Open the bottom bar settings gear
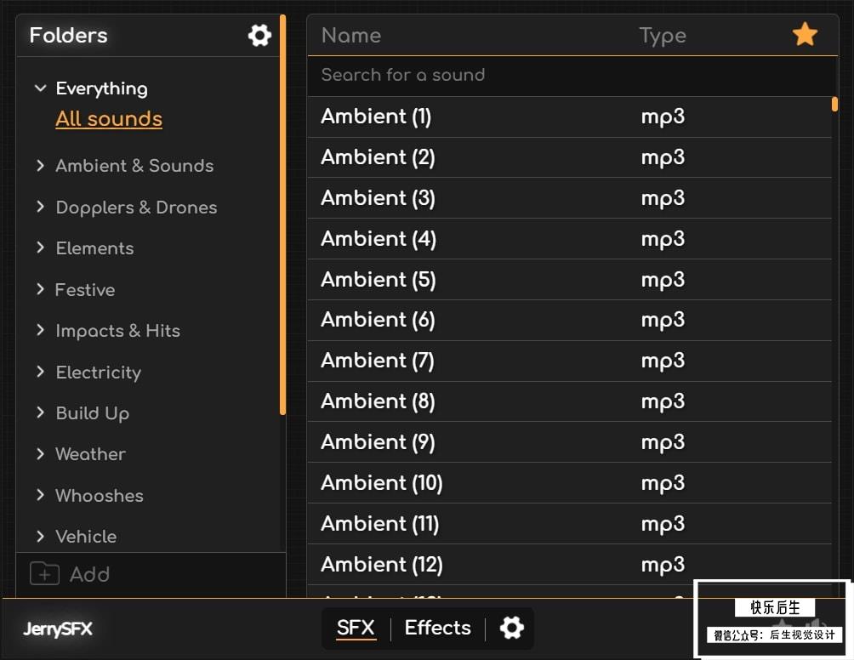This screenshot has width=854, height=660. tap(511, 628)
